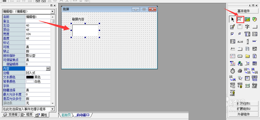Choose the vertical scrollbar component
This screenshot has width=260, height=120.
pyautogui.click(x=247, y=41)
